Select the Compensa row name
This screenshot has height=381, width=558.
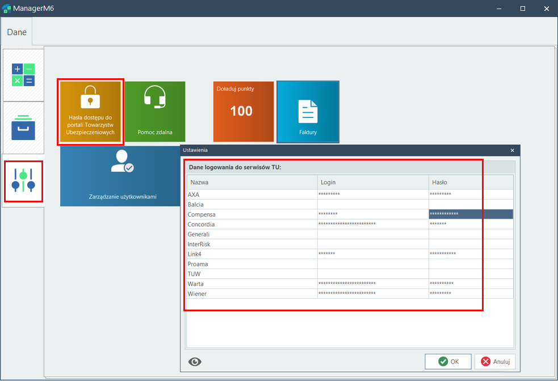252,214
